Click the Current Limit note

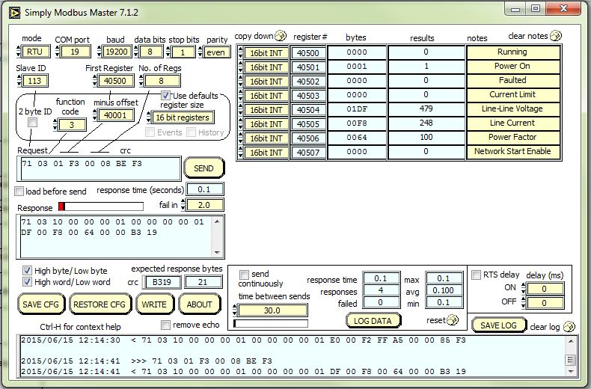coord(512,94)
